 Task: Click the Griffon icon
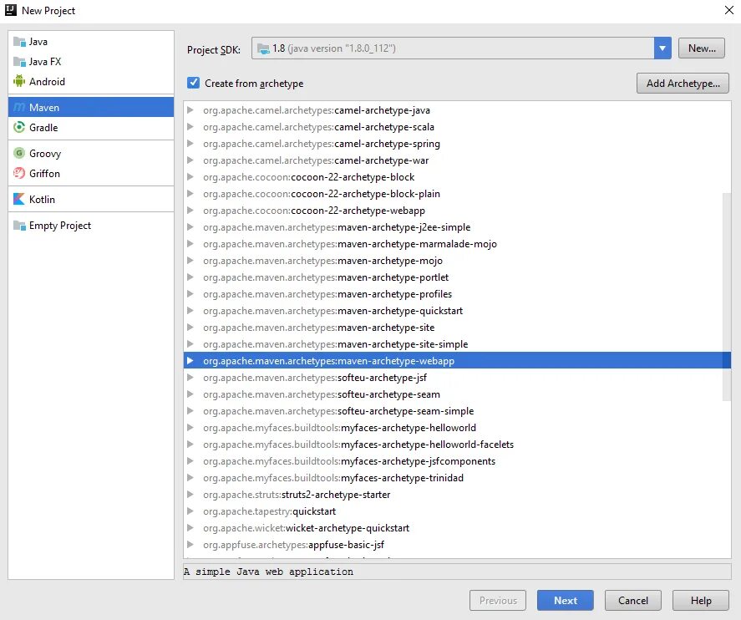coord(19,174)
